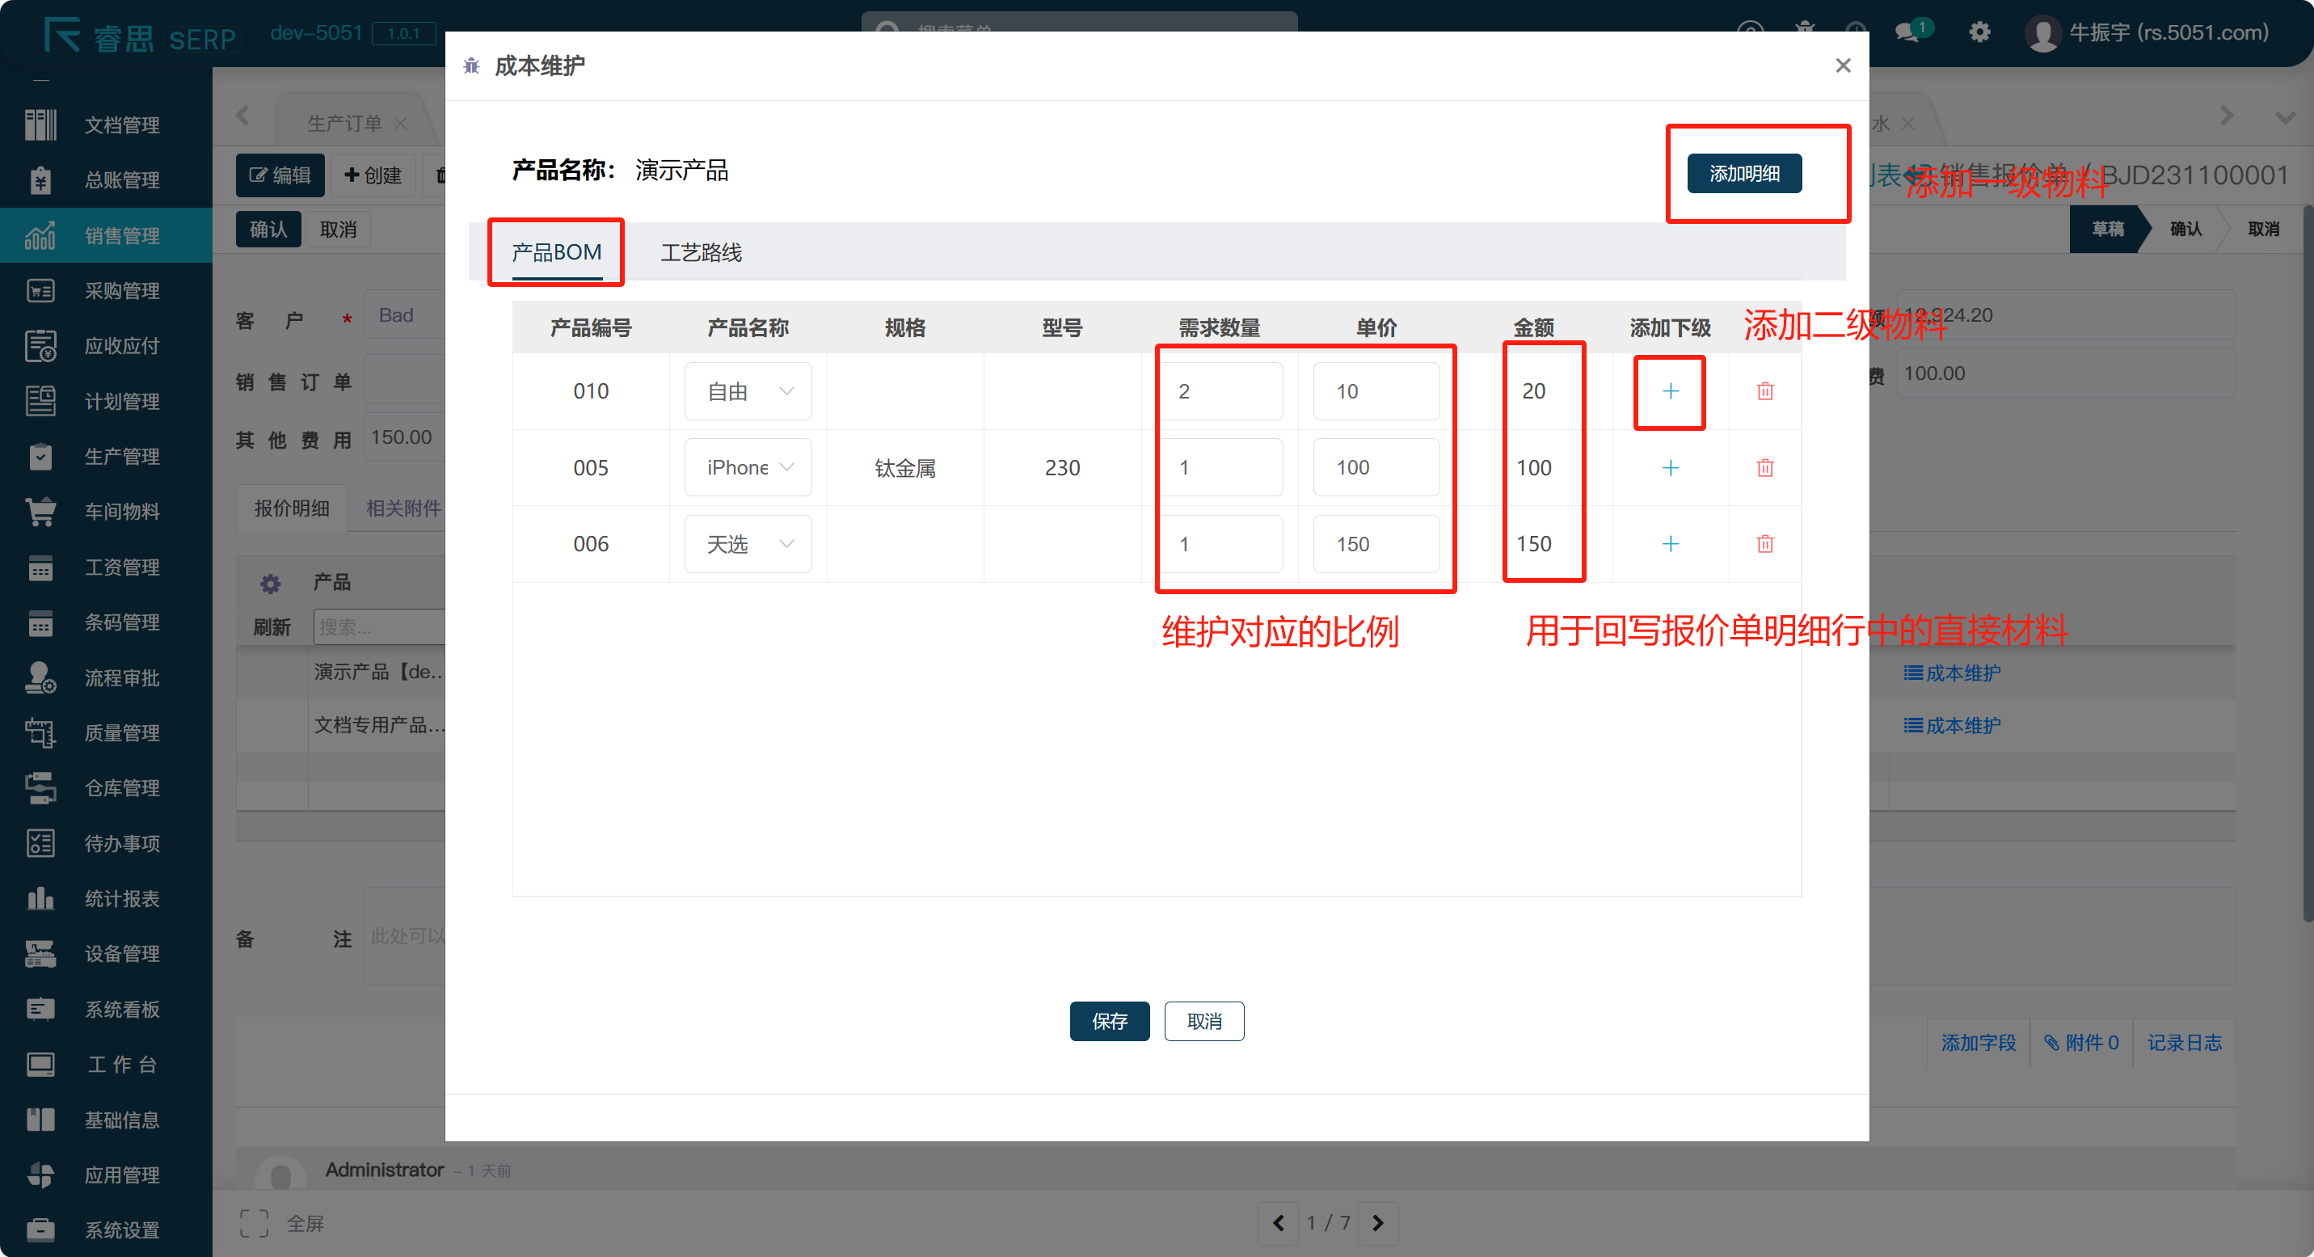Screen dimensions: 2314x1257
Task: Open the iPhone product name dropdown
Action: pos(748,467)
